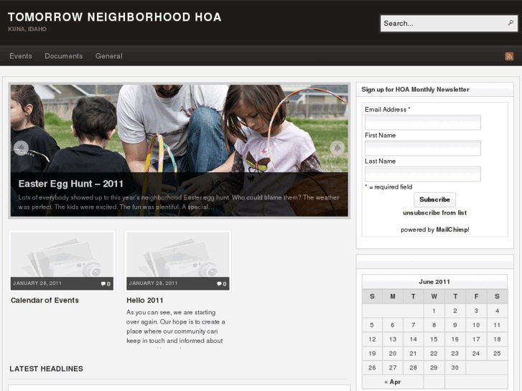
Task: Select June 10 in the calendar
Action: pyautogui.click(x=476, y=325)
